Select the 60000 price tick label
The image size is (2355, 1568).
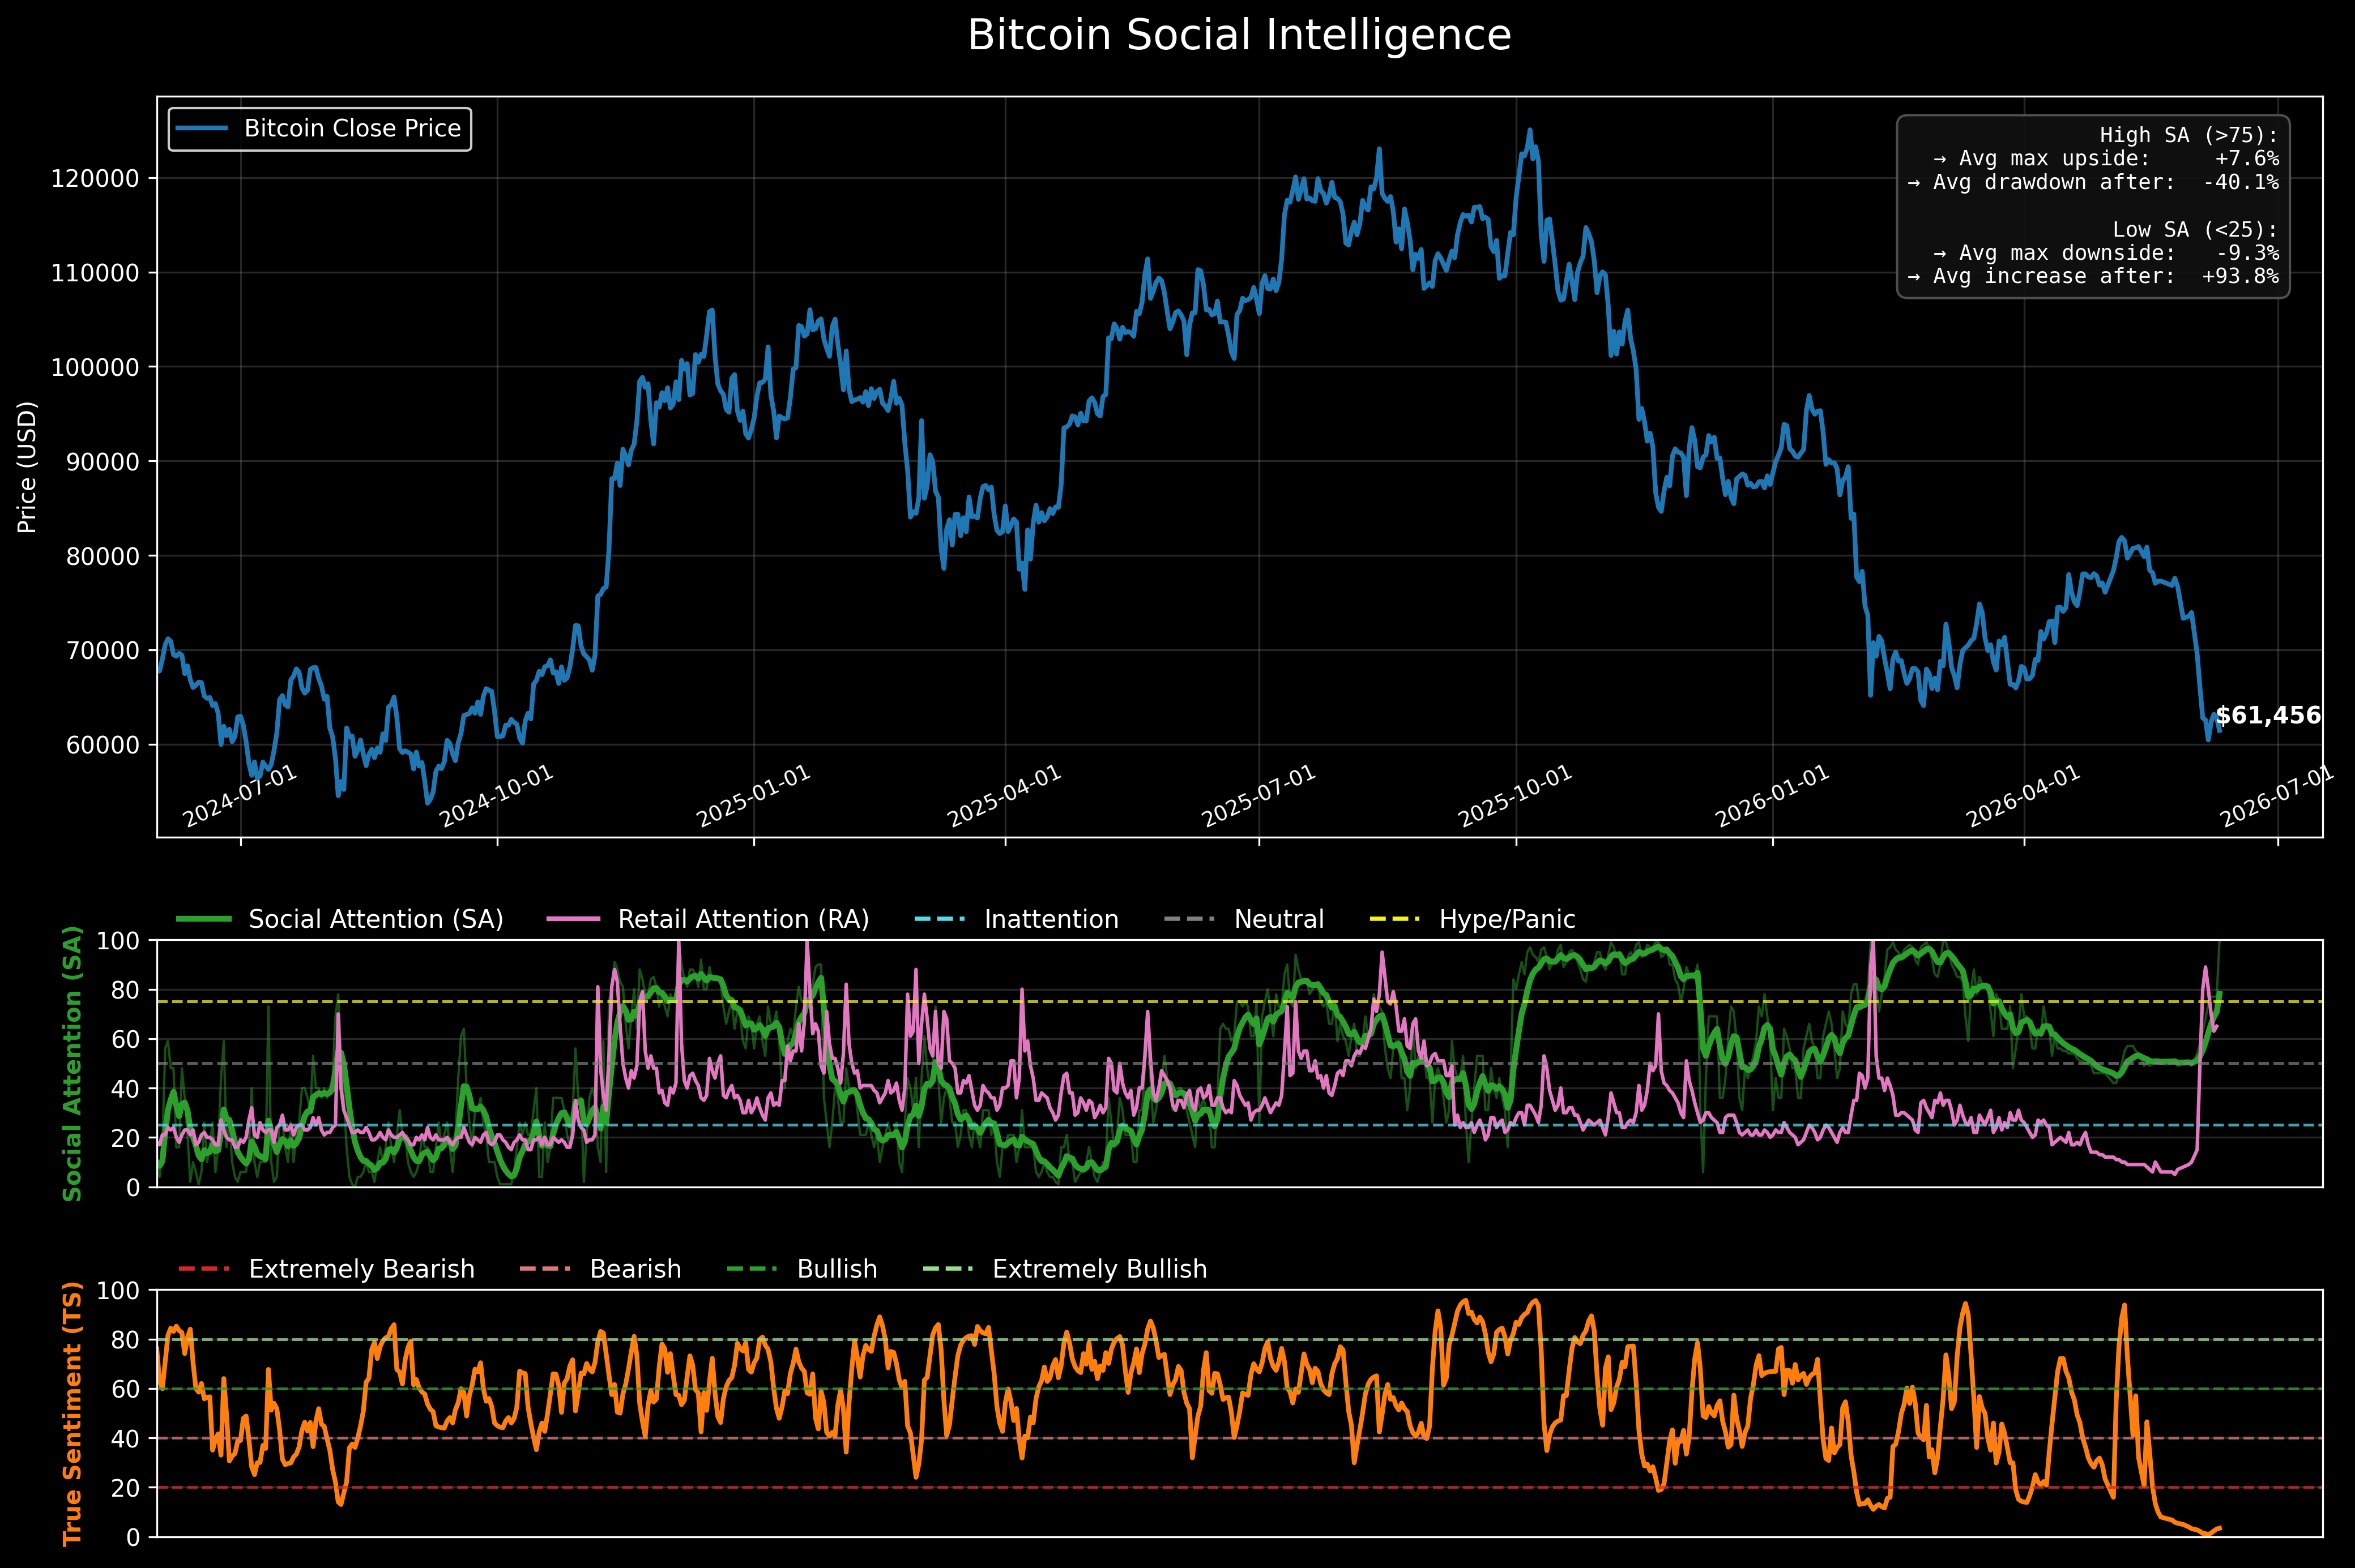pyautogui.click(x=102, y=745)
